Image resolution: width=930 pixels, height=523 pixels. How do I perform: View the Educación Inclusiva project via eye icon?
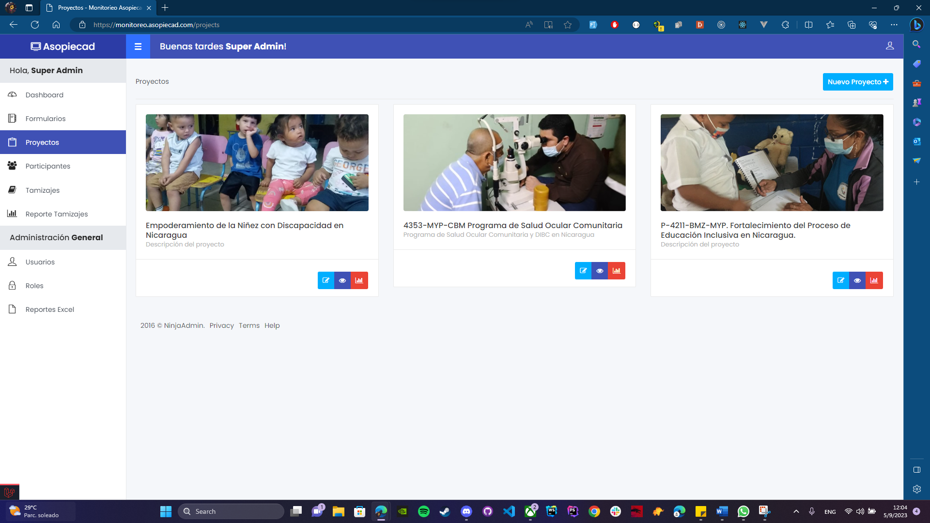tap(857, 280)
